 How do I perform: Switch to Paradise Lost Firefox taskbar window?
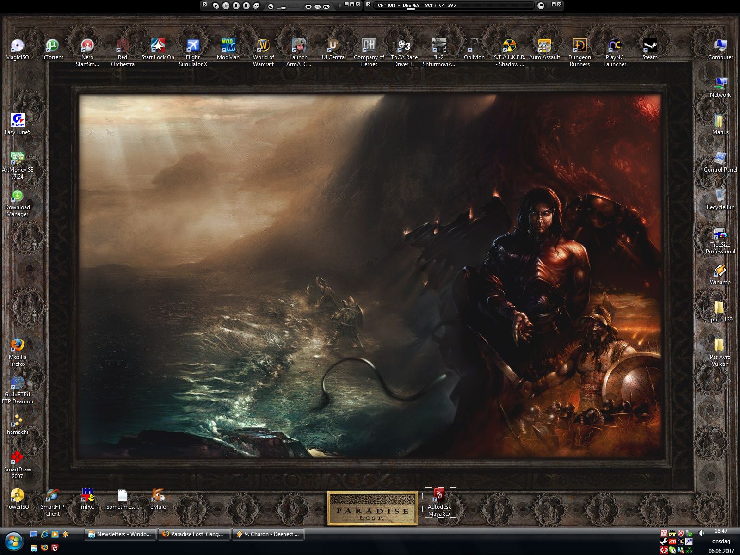[193, 534]
